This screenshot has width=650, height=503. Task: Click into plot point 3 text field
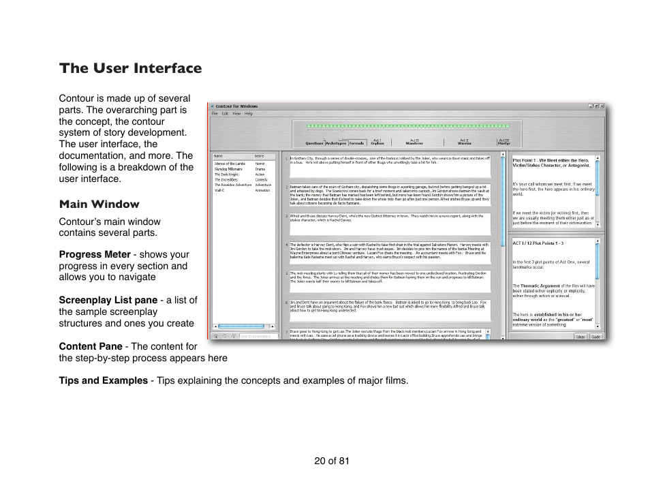coord(390,224)
